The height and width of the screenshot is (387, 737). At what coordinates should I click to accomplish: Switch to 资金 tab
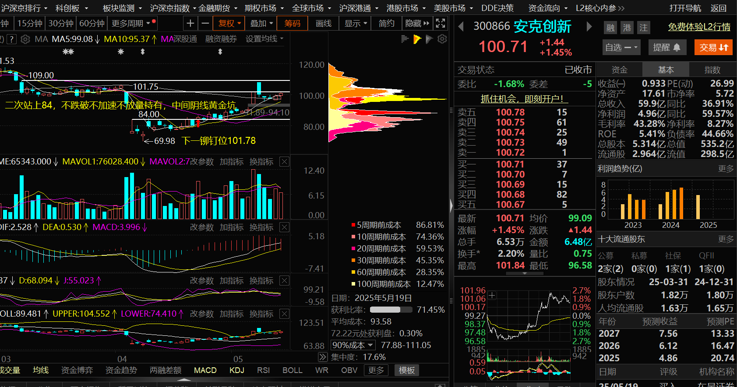click(619, 70)
